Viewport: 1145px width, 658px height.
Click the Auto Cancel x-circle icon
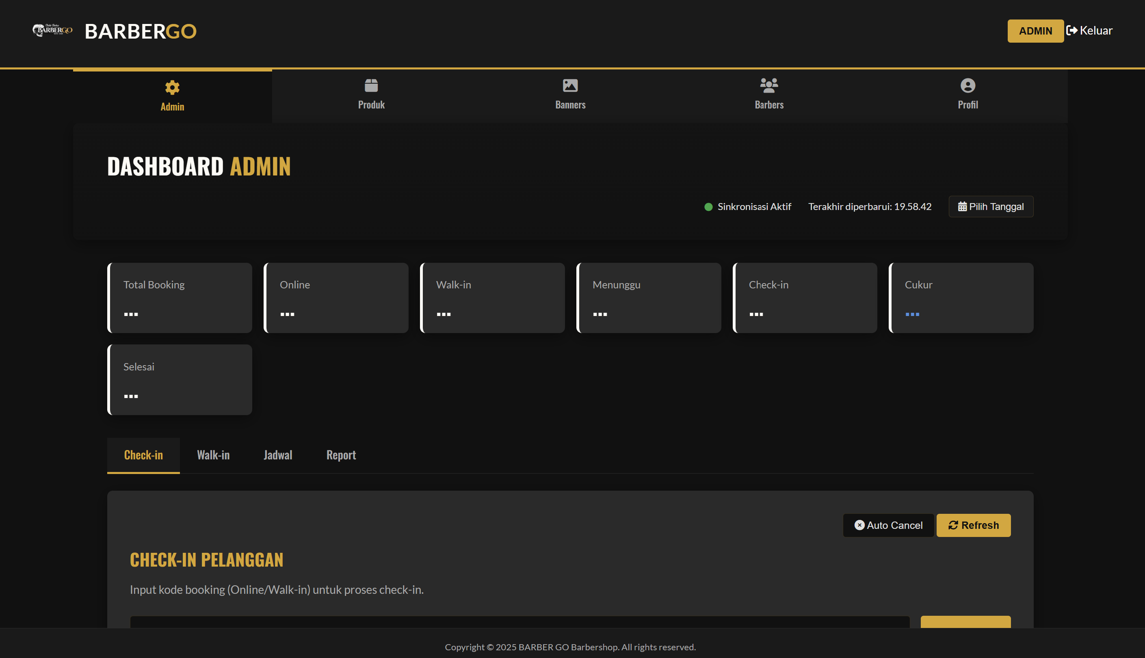859,525
